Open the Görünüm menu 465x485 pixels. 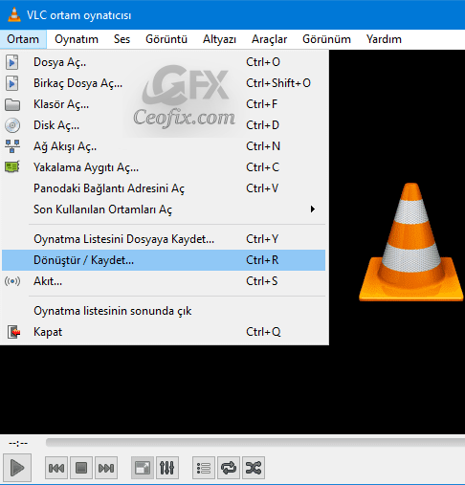point(326,39)
